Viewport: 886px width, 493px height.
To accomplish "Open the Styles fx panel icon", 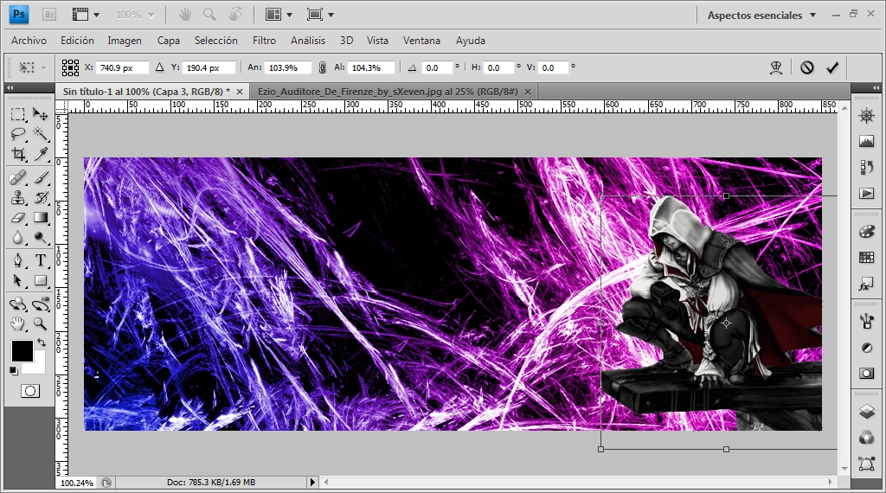I will tap(866, 285).
